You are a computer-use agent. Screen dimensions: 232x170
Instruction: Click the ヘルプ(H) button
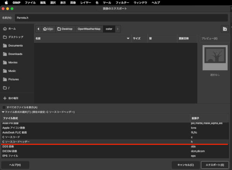(15, 165)
